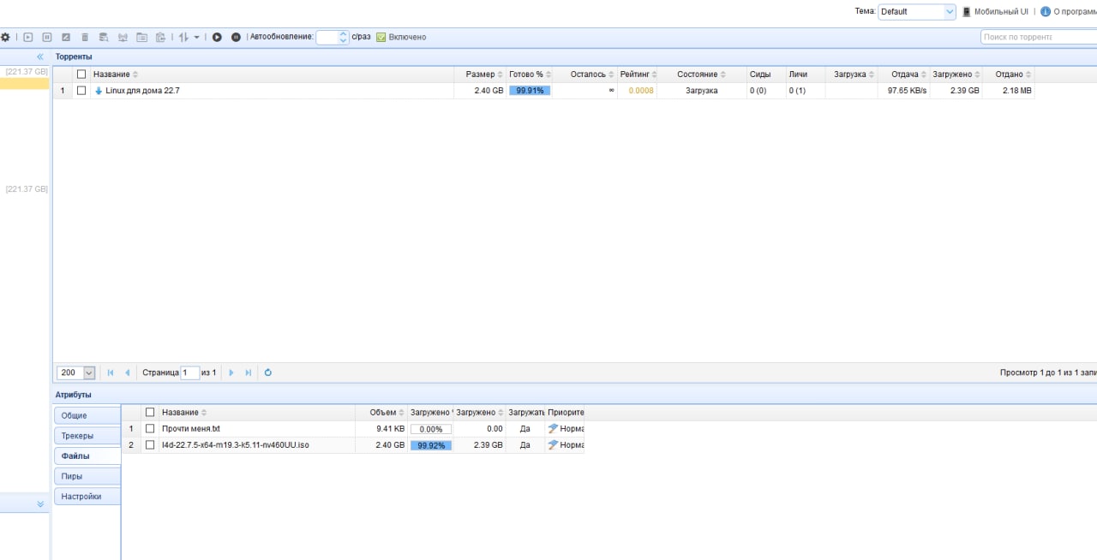Click the start torrent play-box icon

click(x=28, y=37)
